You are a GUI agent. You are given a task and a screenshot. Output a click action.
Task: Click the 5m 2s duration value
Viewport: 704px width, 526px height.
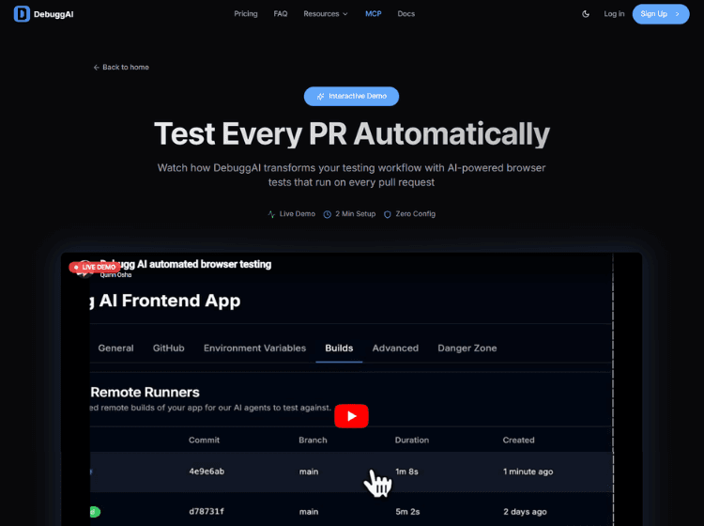(407, 512)
